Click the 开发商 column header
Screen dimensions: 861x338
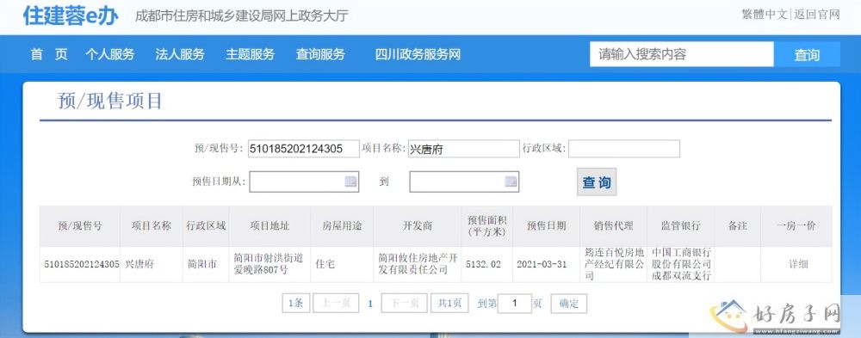418,226
